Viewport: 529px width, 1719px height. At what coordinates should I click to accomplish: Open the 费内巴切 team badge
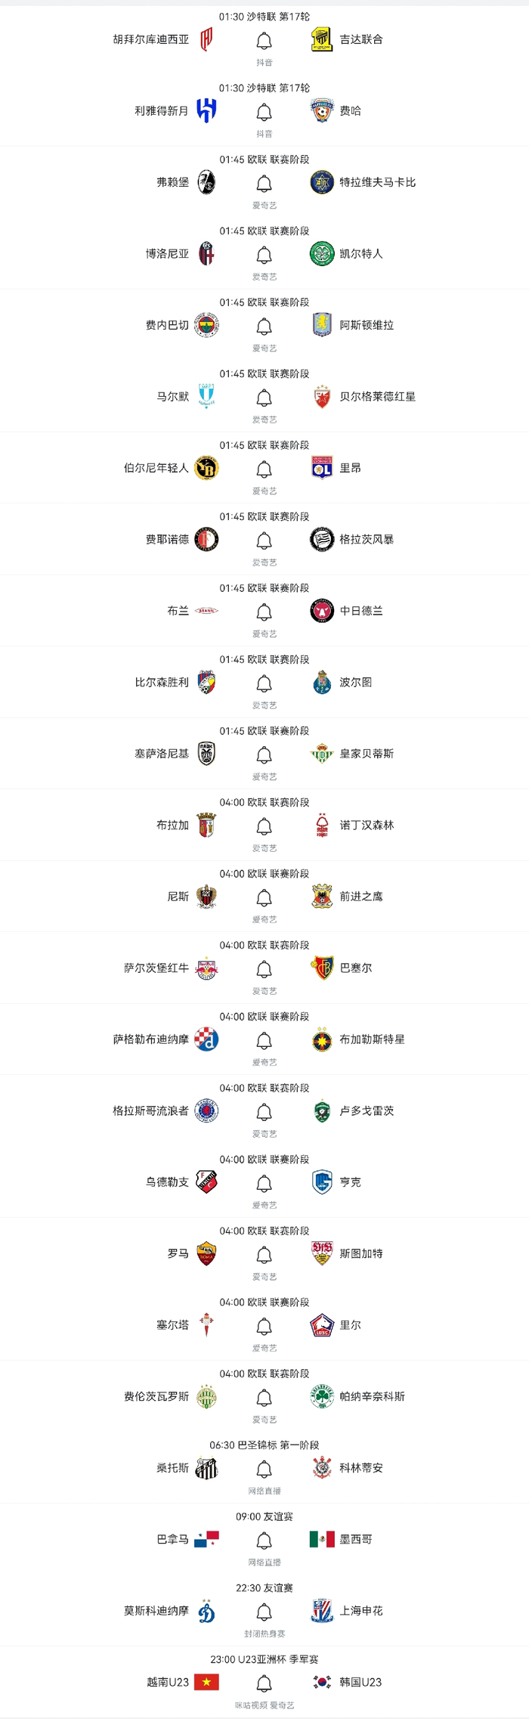point(206,325)
